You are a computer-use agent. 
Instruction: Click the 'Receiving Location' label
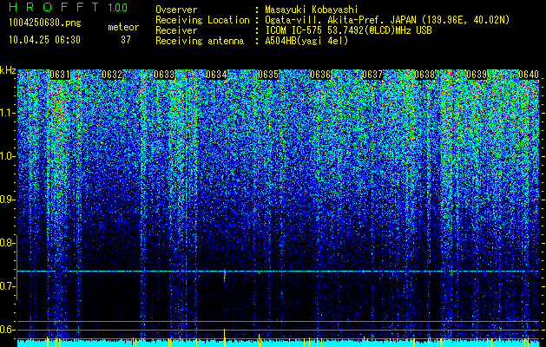pyautogui.click(x=202, y=21)
